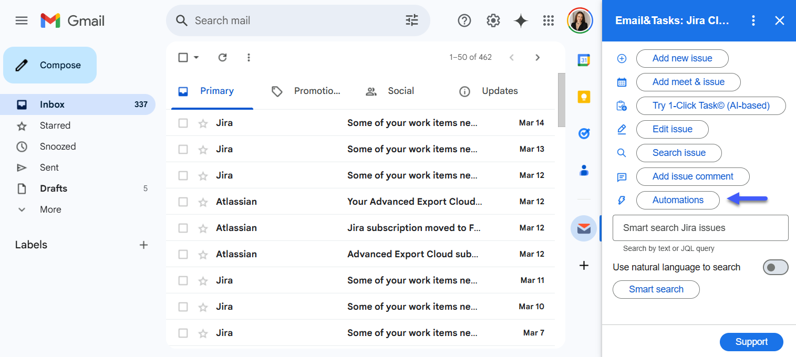Click Add new issue button
Screen dimensions: 796x357
[682, 58]
